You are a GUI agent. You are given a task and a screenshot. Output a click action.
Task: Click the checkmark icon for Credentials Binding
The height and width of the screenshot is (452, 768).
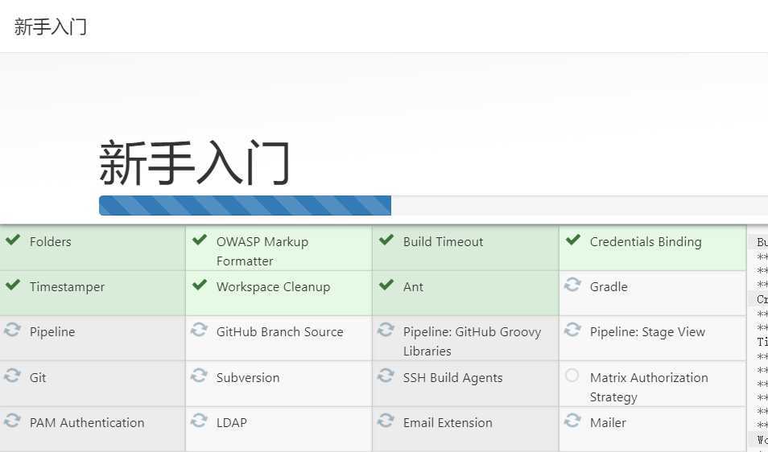[x=573, y=240]
